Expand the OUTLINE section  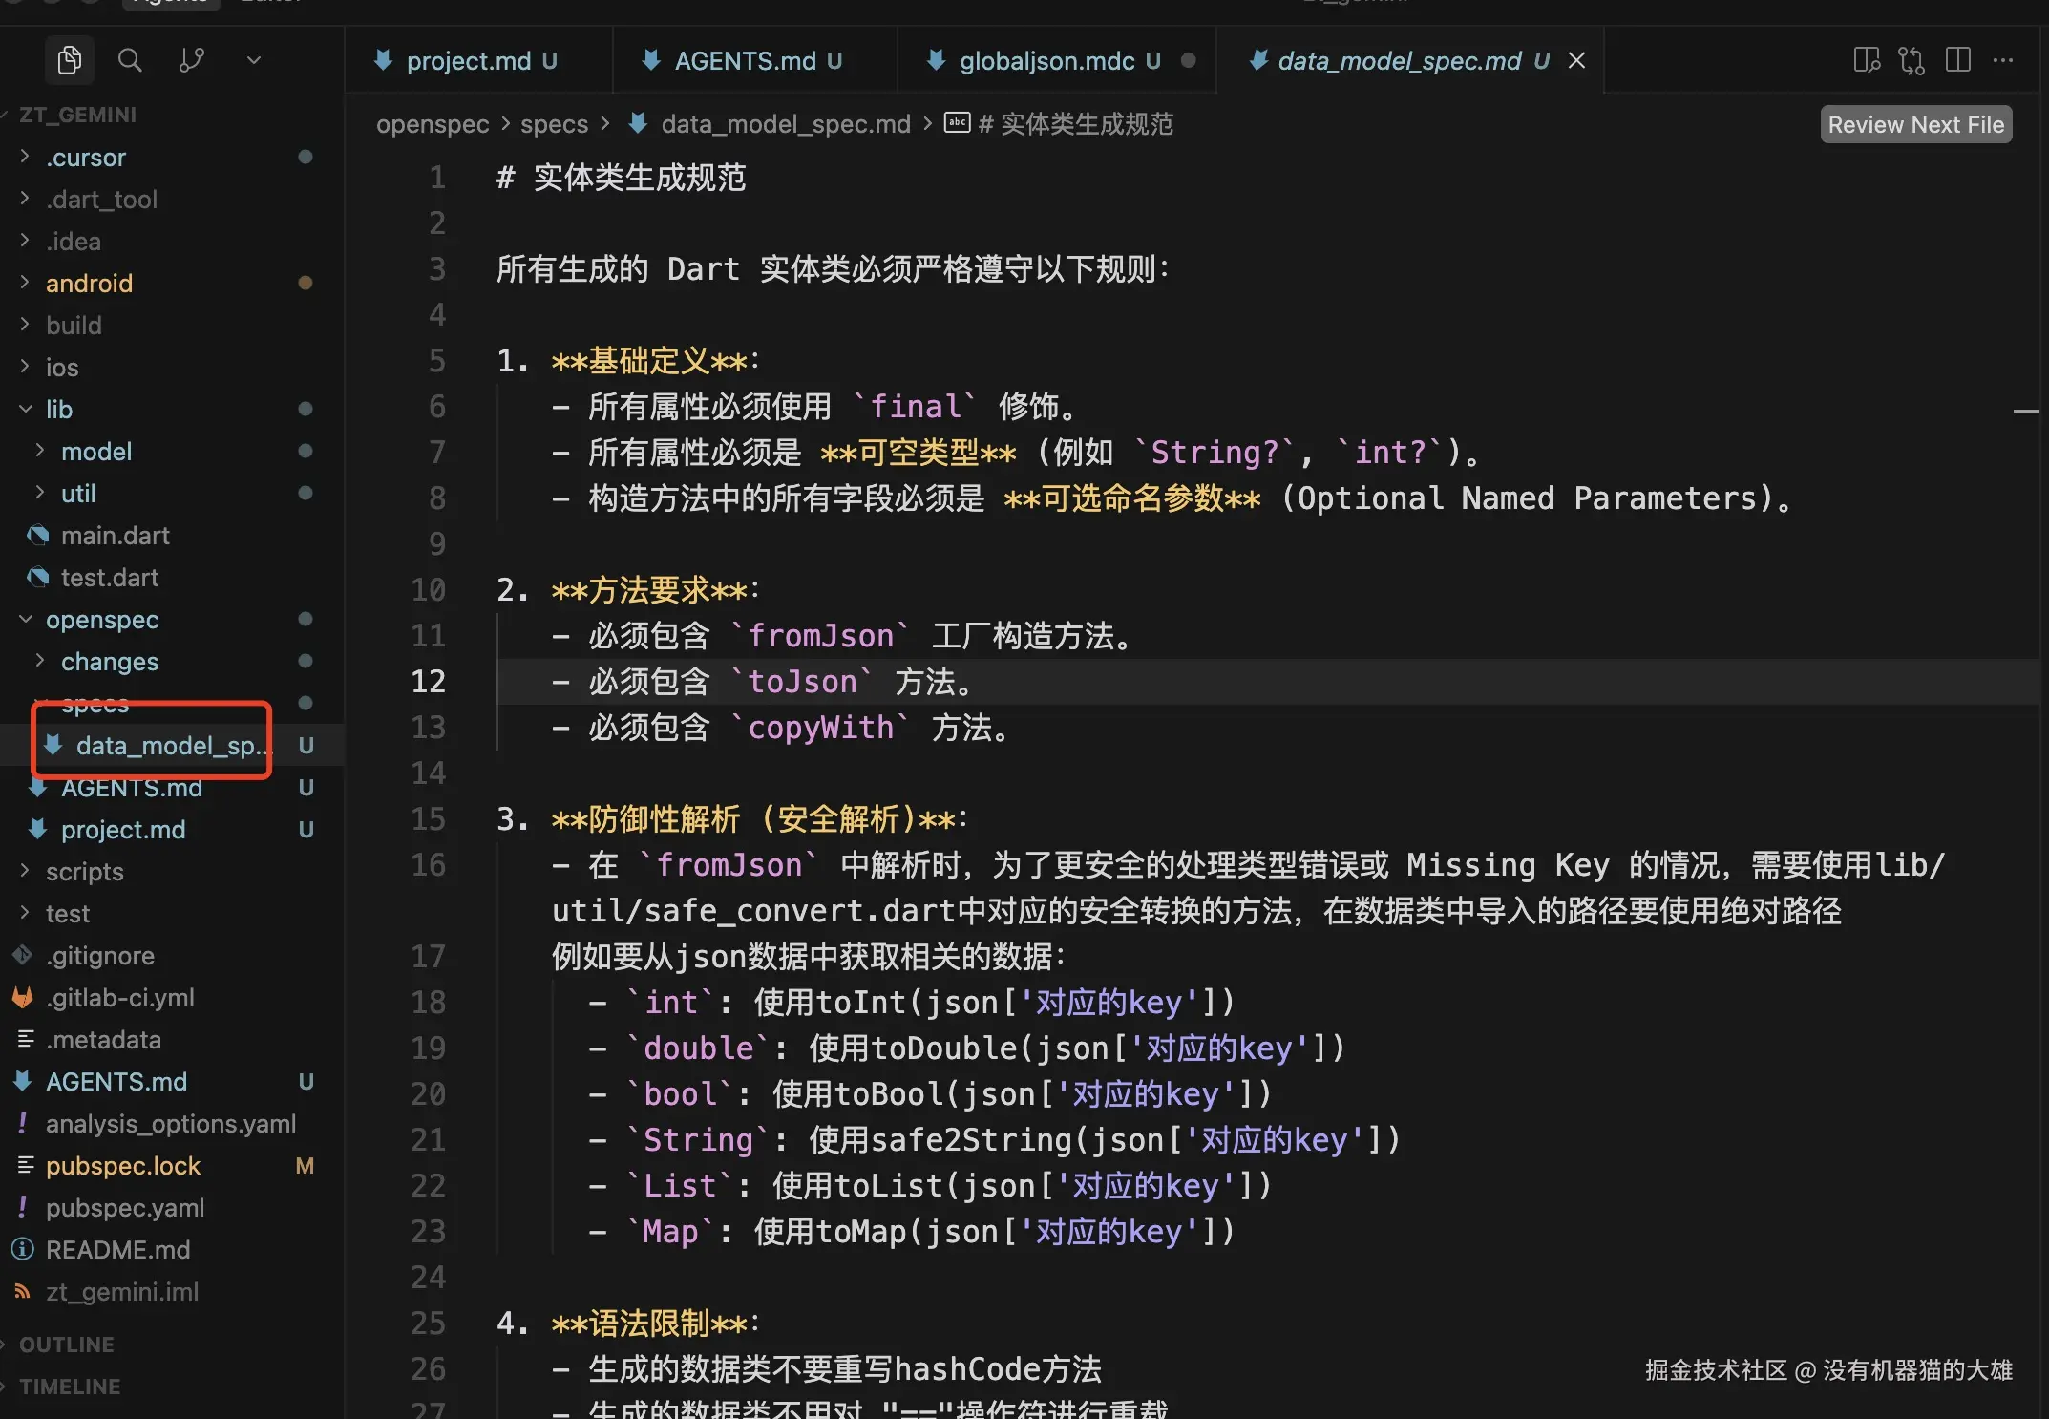67,1345
